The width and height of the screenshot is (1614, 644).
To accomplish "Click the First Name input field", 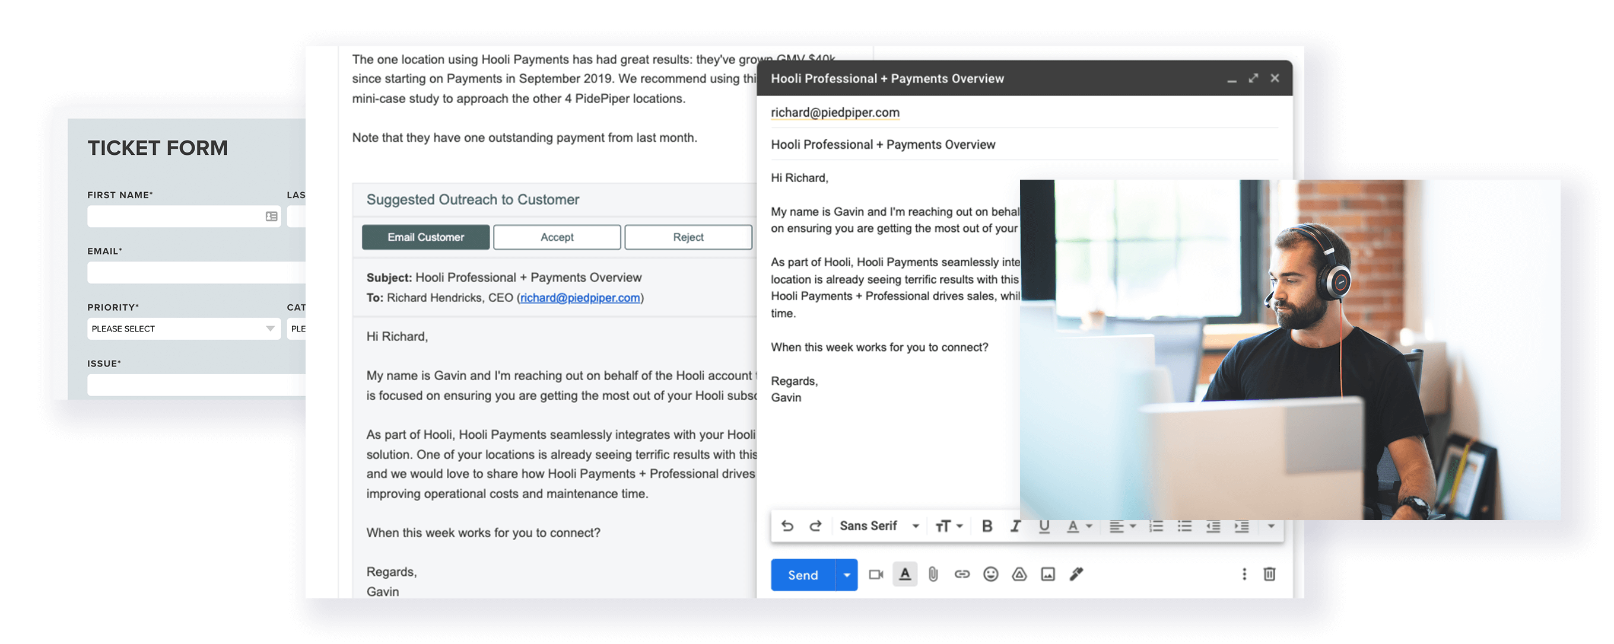I will point(176,216).
